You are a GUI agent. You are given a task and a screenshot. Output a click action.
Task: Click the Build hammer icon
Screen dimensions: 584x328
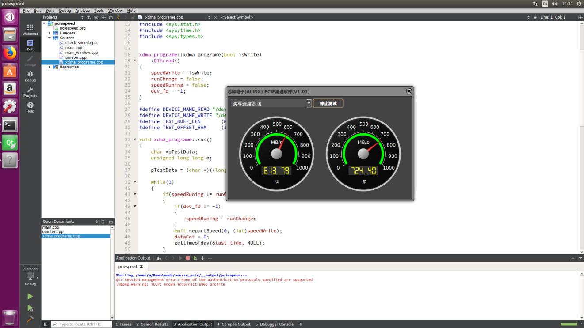(x=30, y=319)
